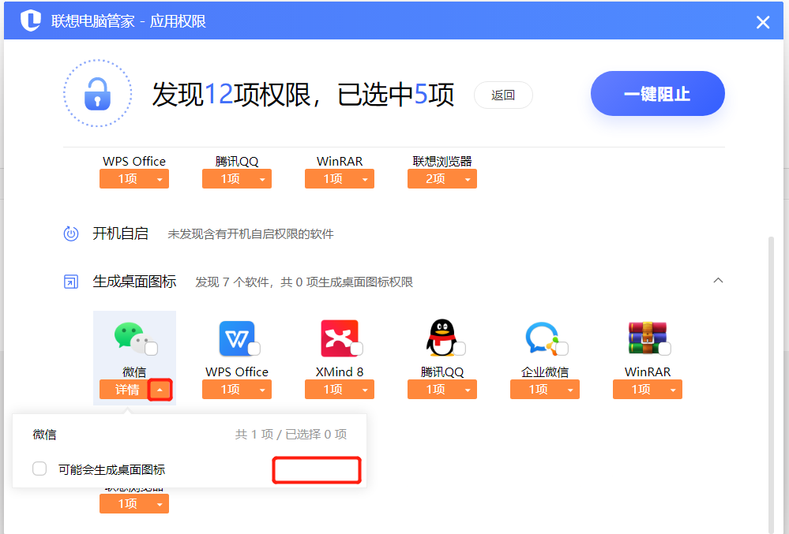
Task: Click the 生成桌面图标 section icon
Action: point(71,282)
